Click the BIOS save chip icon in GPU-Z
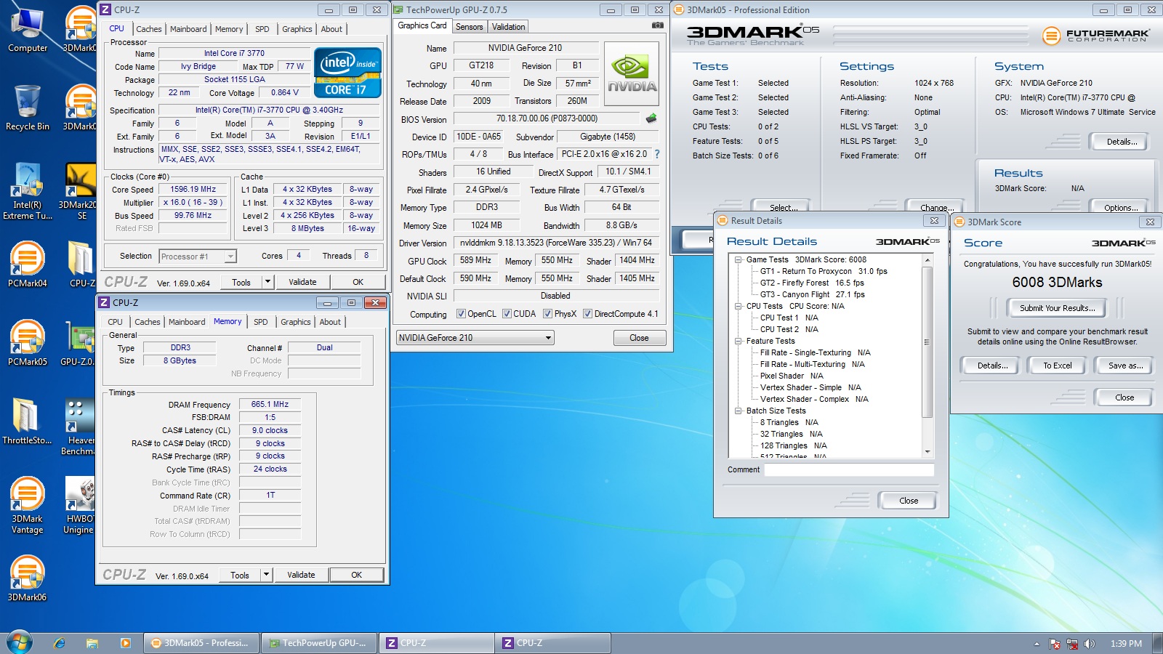This screenshot has width=1163, height=654. pos(651,118)
